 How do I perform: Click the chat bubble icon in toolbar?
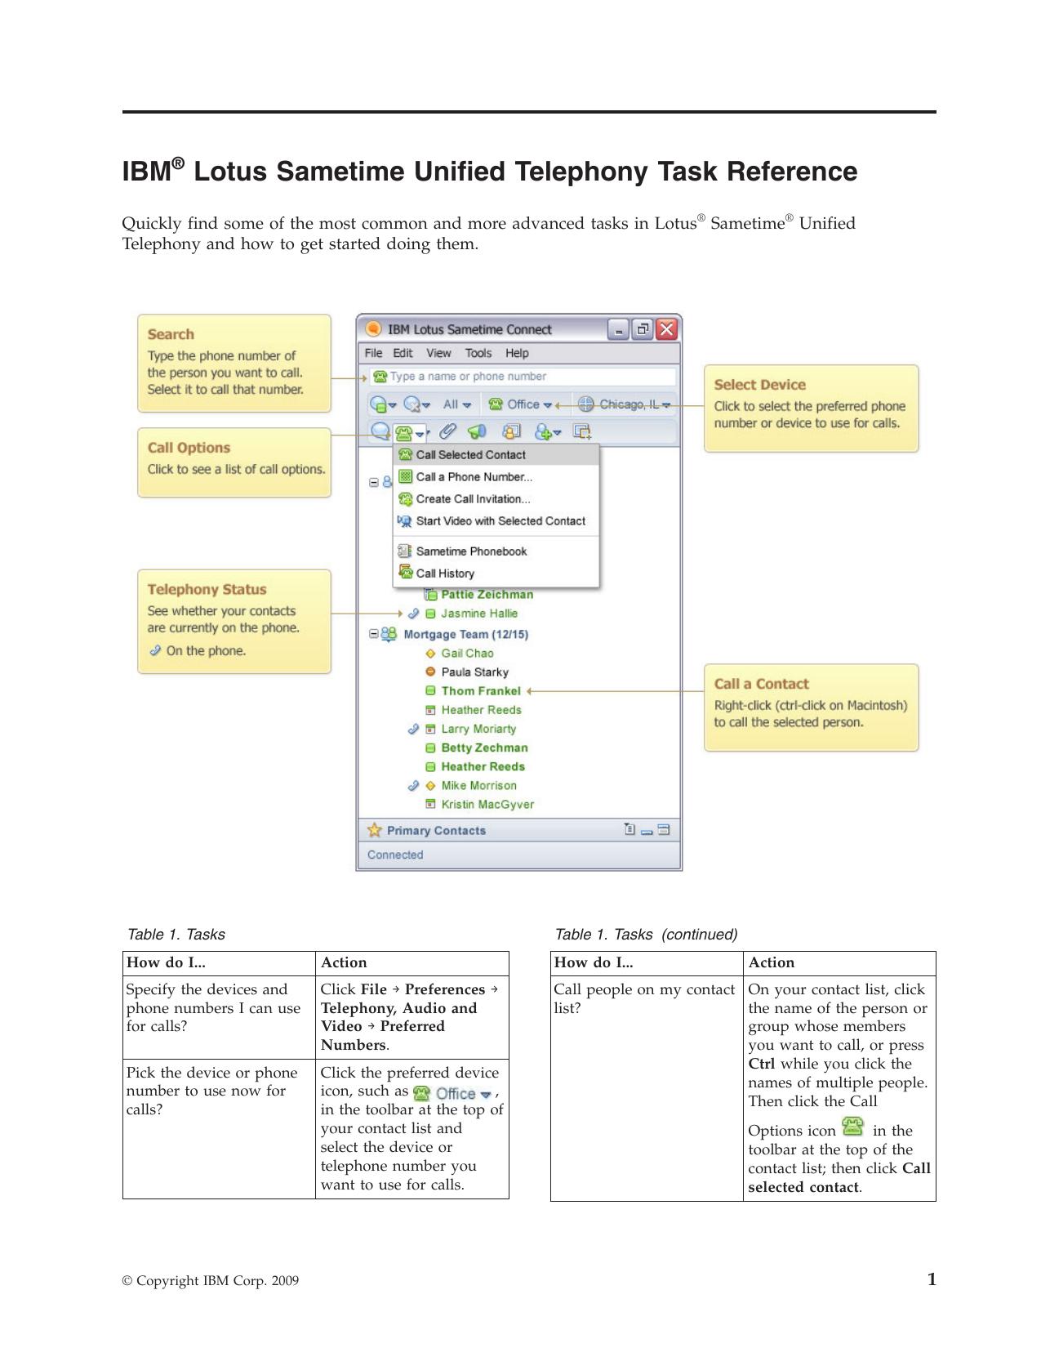pyautogui.click(x=380, y=431)
